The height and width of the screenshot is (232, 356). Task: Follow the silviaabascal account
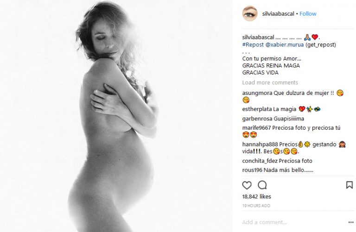308,14
